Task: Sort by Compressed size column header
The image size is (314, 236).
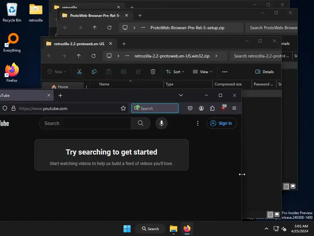Action: 228,84
